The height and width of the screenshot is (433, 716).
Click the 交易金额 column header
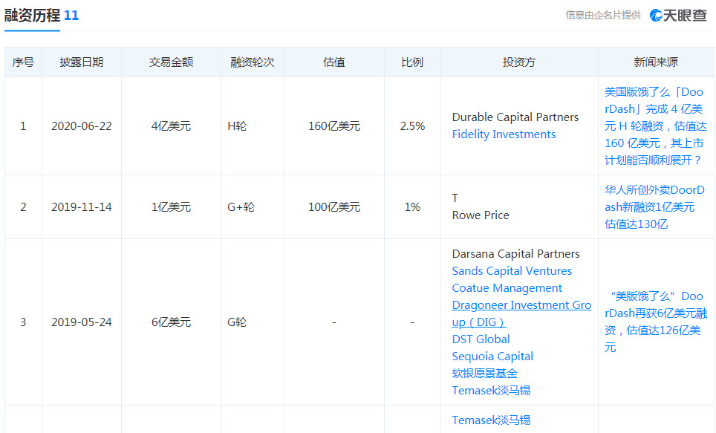point(172,62)
